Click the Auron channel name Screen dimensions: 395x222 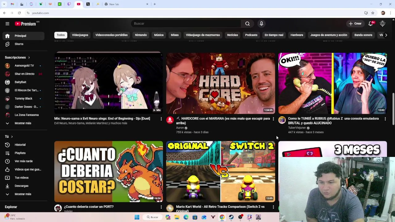point(180,128)
